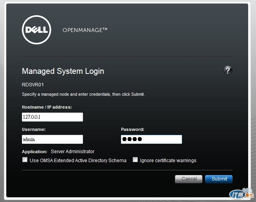Click the OPENMANAGE title text
This screenshot has height=202, width=256.
[x=85, y=30]
